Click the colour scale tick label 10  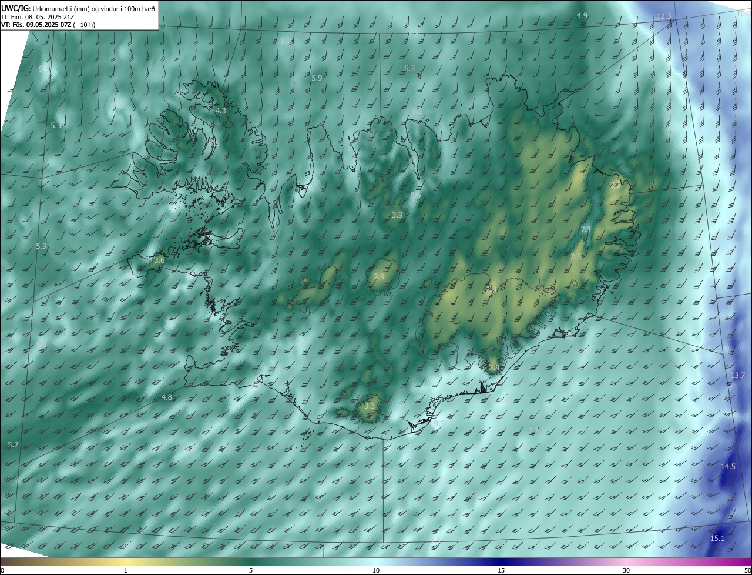pos(376,570)
